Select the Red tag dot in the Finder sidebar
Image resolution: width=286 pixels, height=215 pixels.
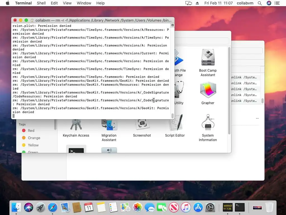[x=24, y=130]
